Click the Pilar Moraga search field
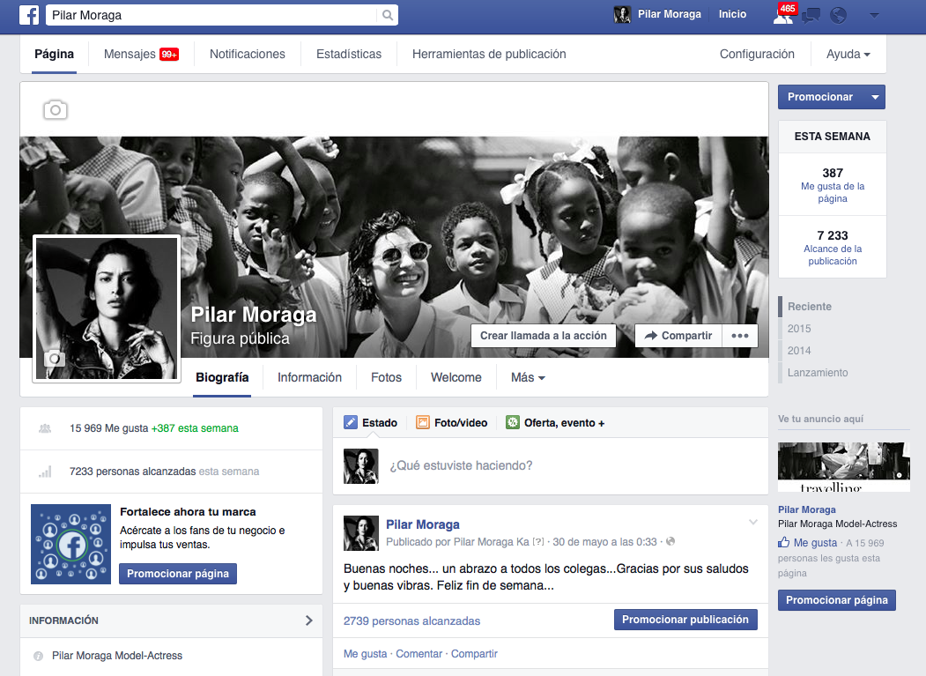 click(211, 15)
